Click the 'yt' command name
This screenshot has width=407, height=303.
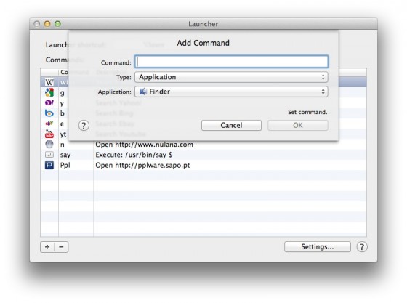pos(63,134)
